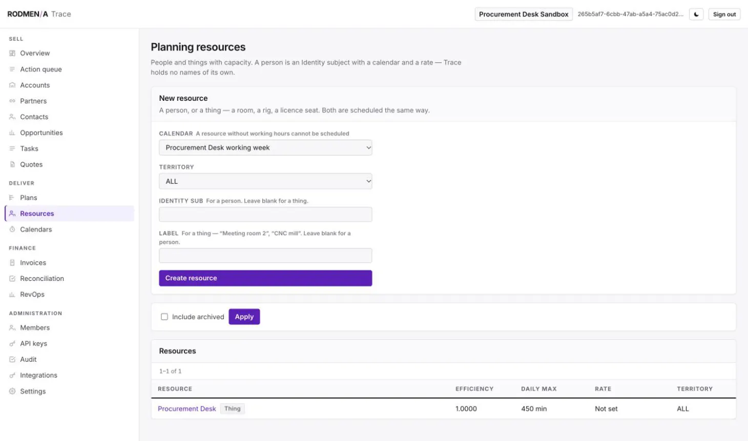Image resolution: width=748 pixels, height=441 pixels.
Task: Open the Audit page
Action: tap(69, 359)
